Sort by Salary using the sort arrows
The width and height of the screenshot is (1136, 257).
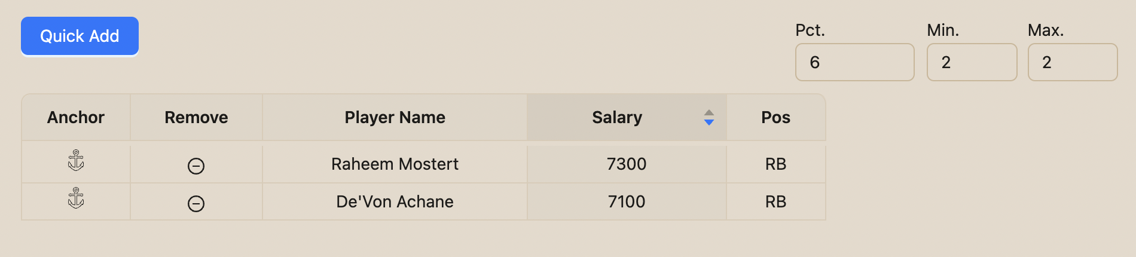pos(709,117)
